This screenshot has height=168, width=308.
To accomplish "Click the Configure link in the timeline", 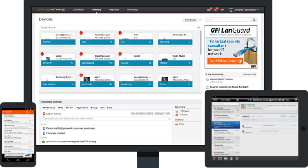I will tap(159, 114).
